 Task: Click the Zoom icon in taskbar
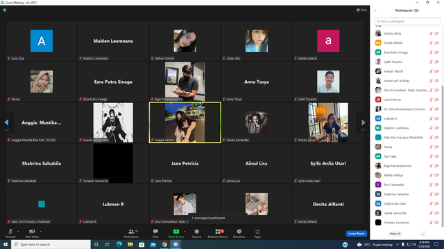(176, 244)
